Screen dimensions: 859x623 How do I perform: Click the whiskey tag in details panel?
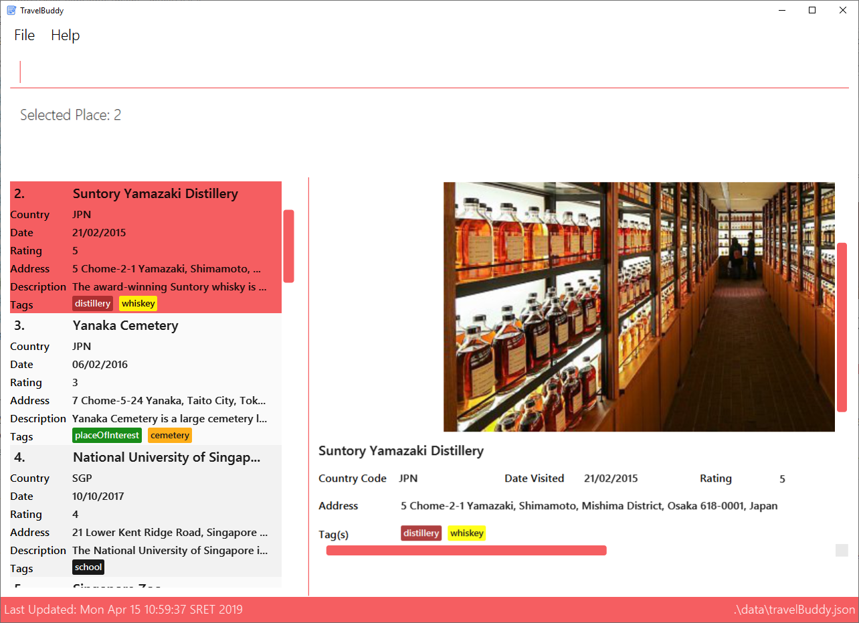point(466,533)
